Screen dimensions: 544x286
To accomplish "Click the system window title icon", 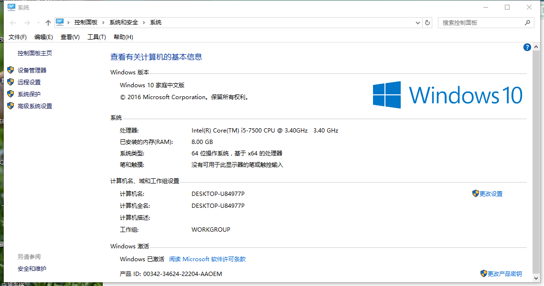I will click(11, 7).
